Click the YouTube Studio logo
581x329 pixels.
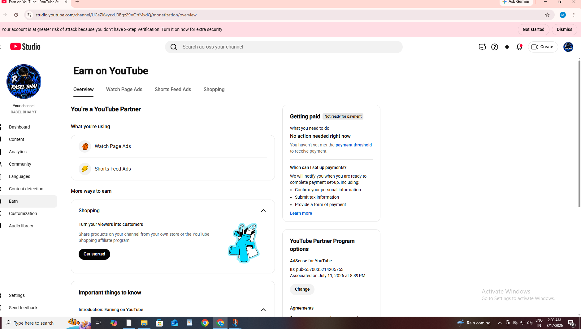tap(25, 47)
